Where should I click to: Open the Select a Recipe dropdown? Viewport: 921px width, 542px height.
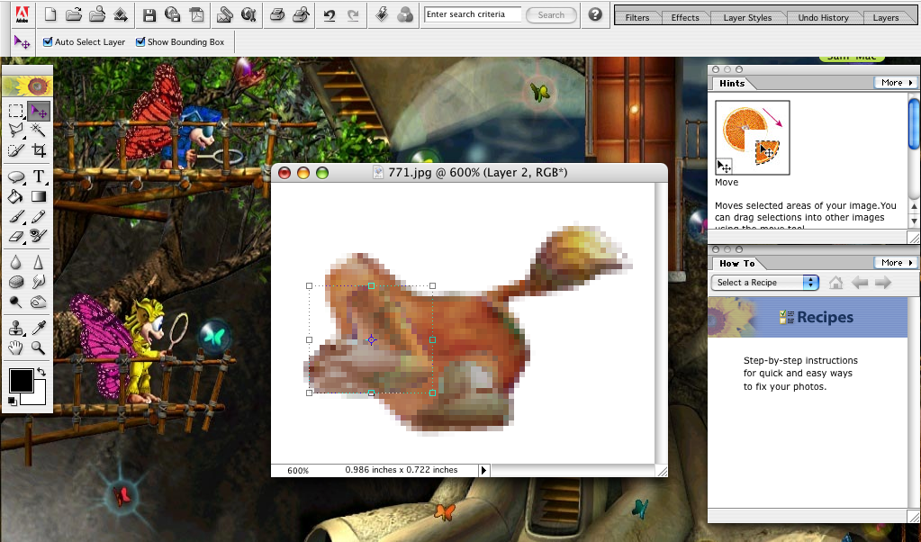(765, 283)
